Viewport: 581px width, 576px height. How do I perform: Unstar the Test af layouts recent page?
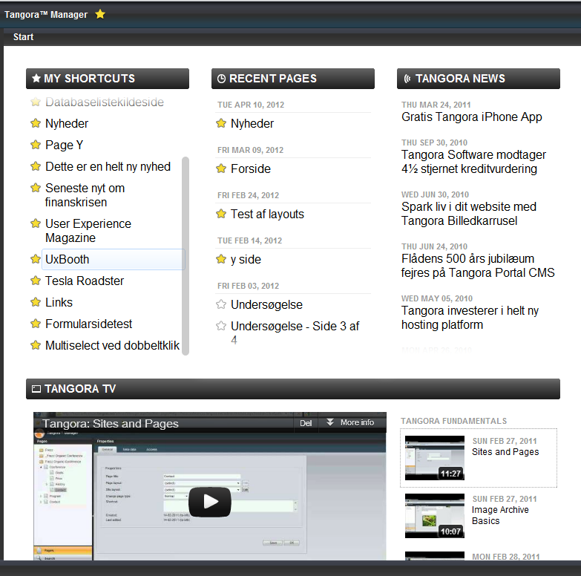[x=220, y=214]
